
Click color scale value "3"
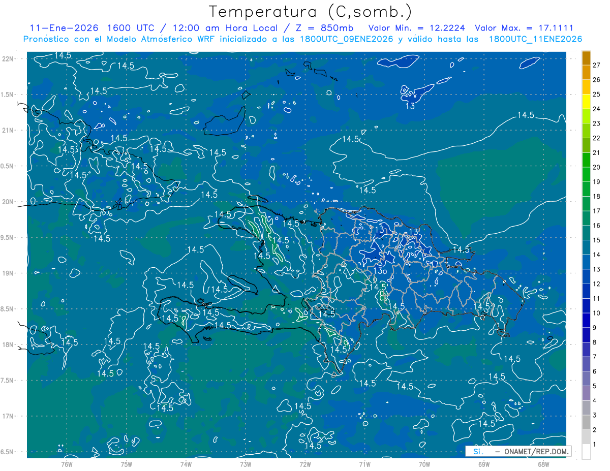click(595, 415)
